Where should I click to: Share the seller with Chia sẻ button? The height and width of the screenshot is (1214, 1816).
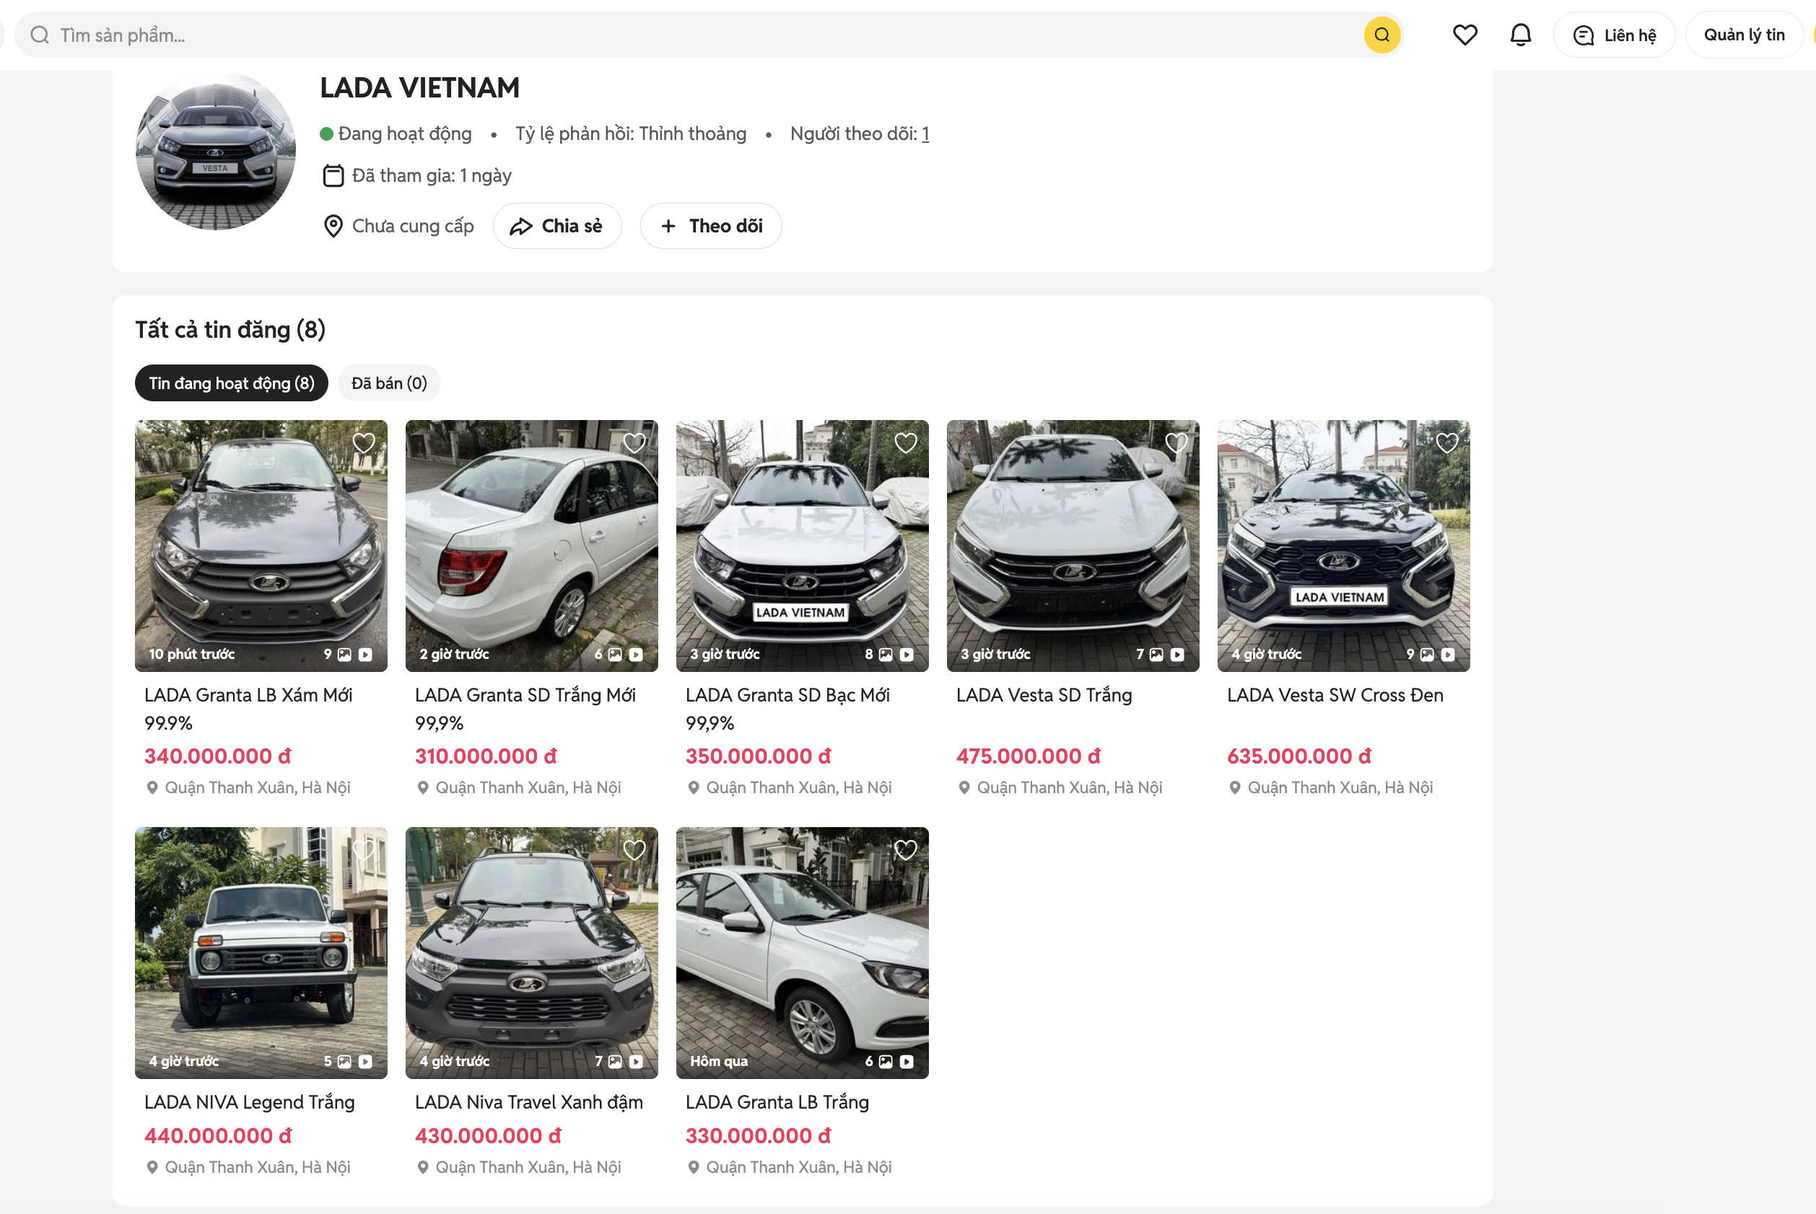556,226
